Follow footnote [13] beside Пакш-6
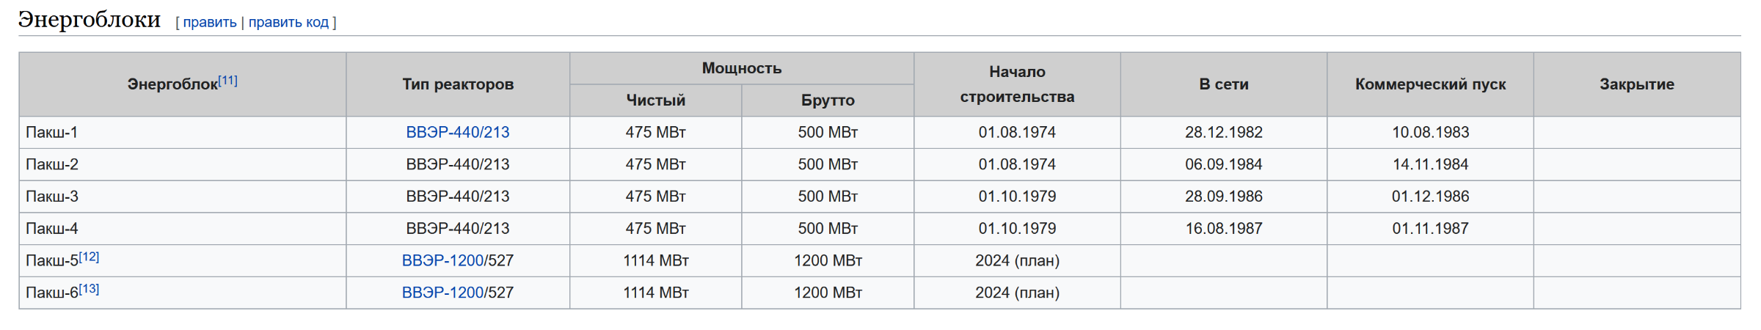 [89, 289]
